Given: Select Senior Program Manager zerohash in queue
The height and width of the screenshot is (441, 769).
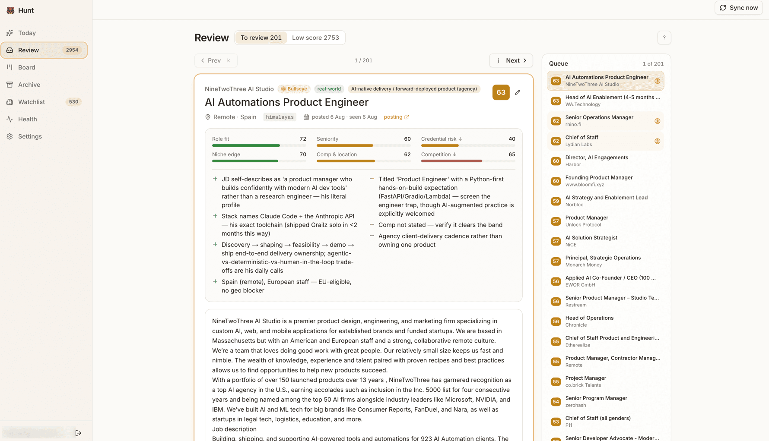Looking at the screenshot, I should click(x=606, y=402).
